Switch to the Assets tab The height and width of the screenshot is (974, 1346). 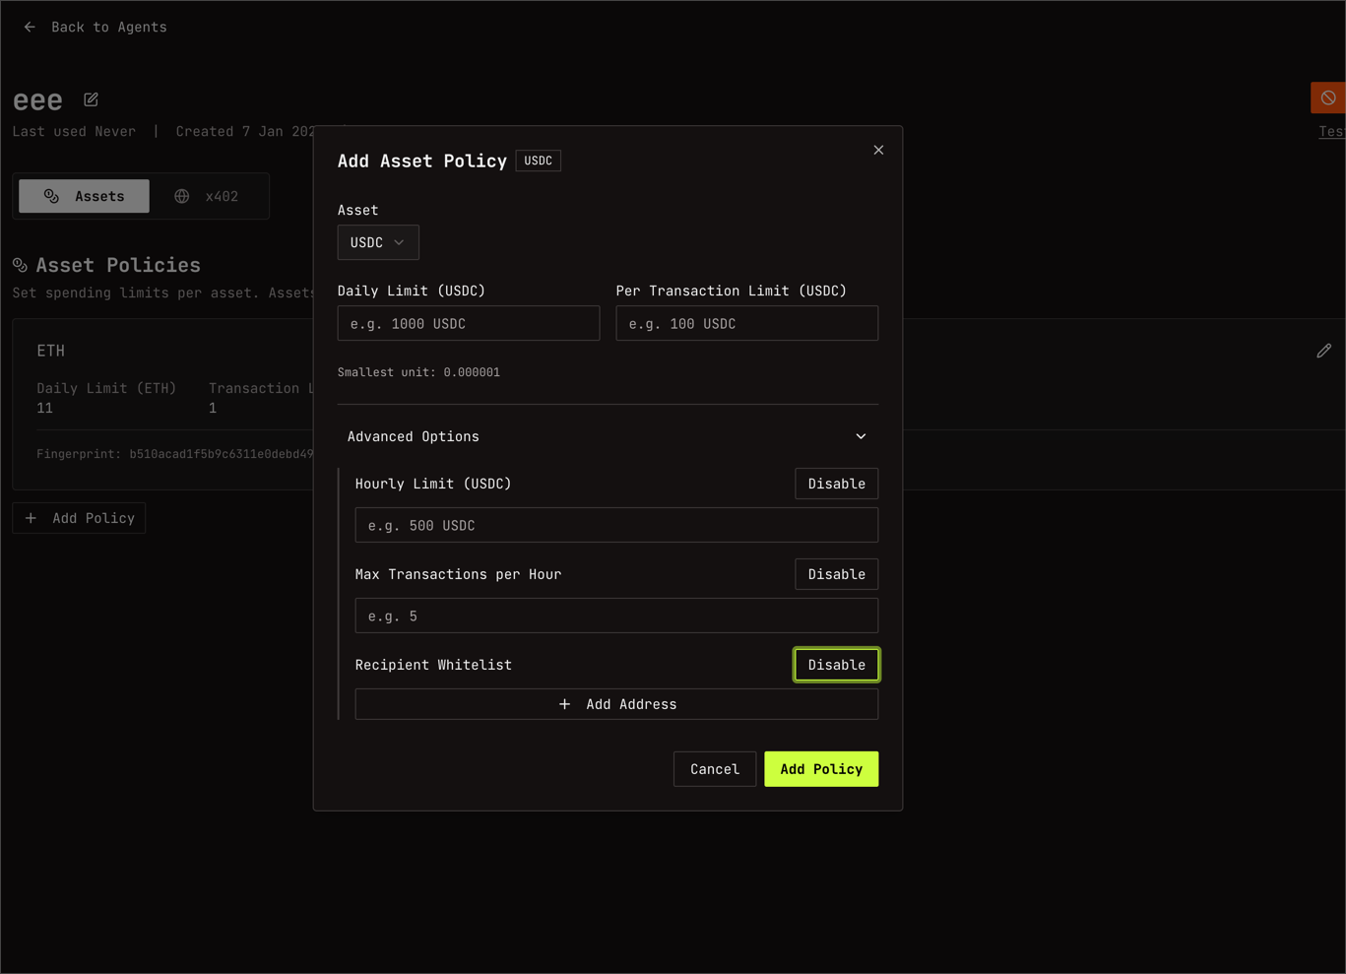[85, 196]
